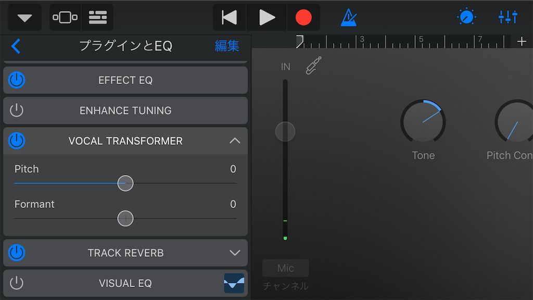Open the mixer sliders settings icon
Screen dimensions: 533x300
tap(508, 17)
